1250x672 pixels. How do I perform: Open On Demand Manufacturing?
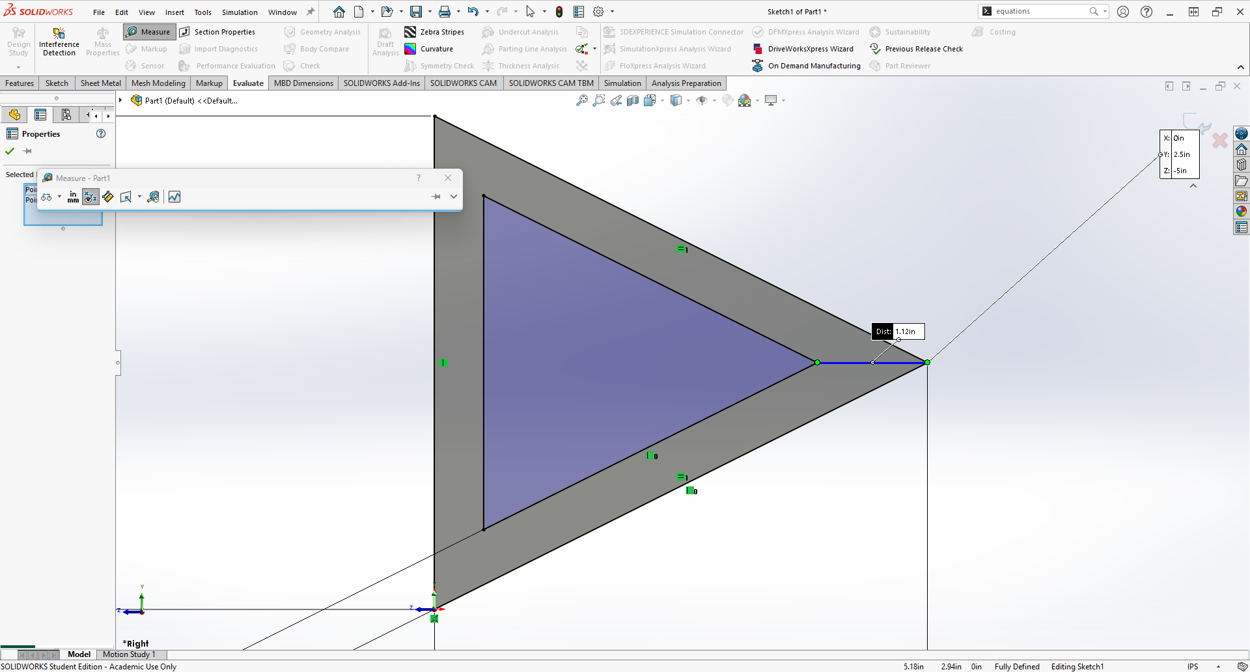click(806, 66)
